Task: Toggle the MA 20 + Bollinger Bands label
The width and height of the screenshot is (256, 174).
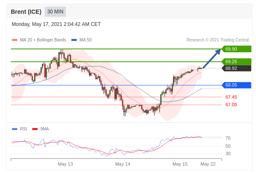Action: pos(43,40)
